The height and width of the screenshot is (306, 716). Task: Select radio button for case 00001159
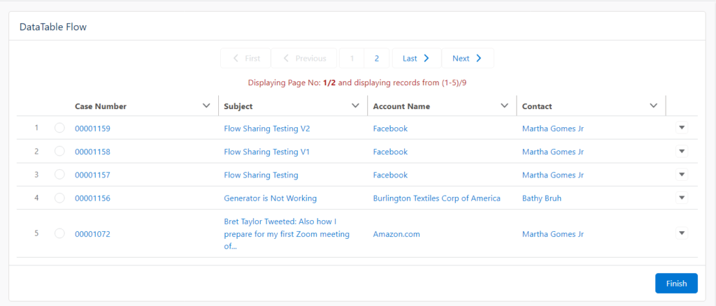pyautogui.click(x=59, y=129)
